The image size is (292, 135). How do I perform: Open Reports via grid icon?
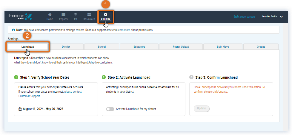point(63,15)
